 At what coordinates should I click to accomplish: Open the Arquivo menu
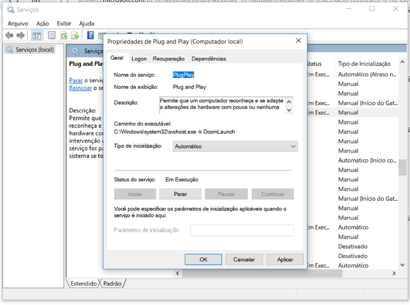pos(18,24)
